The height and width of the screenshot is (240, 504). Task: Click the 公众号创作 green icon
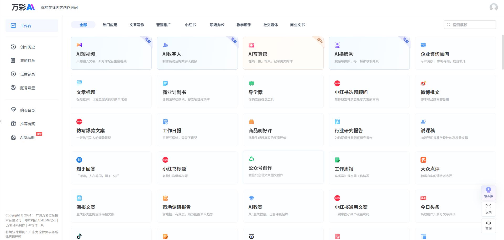[251, 159]
